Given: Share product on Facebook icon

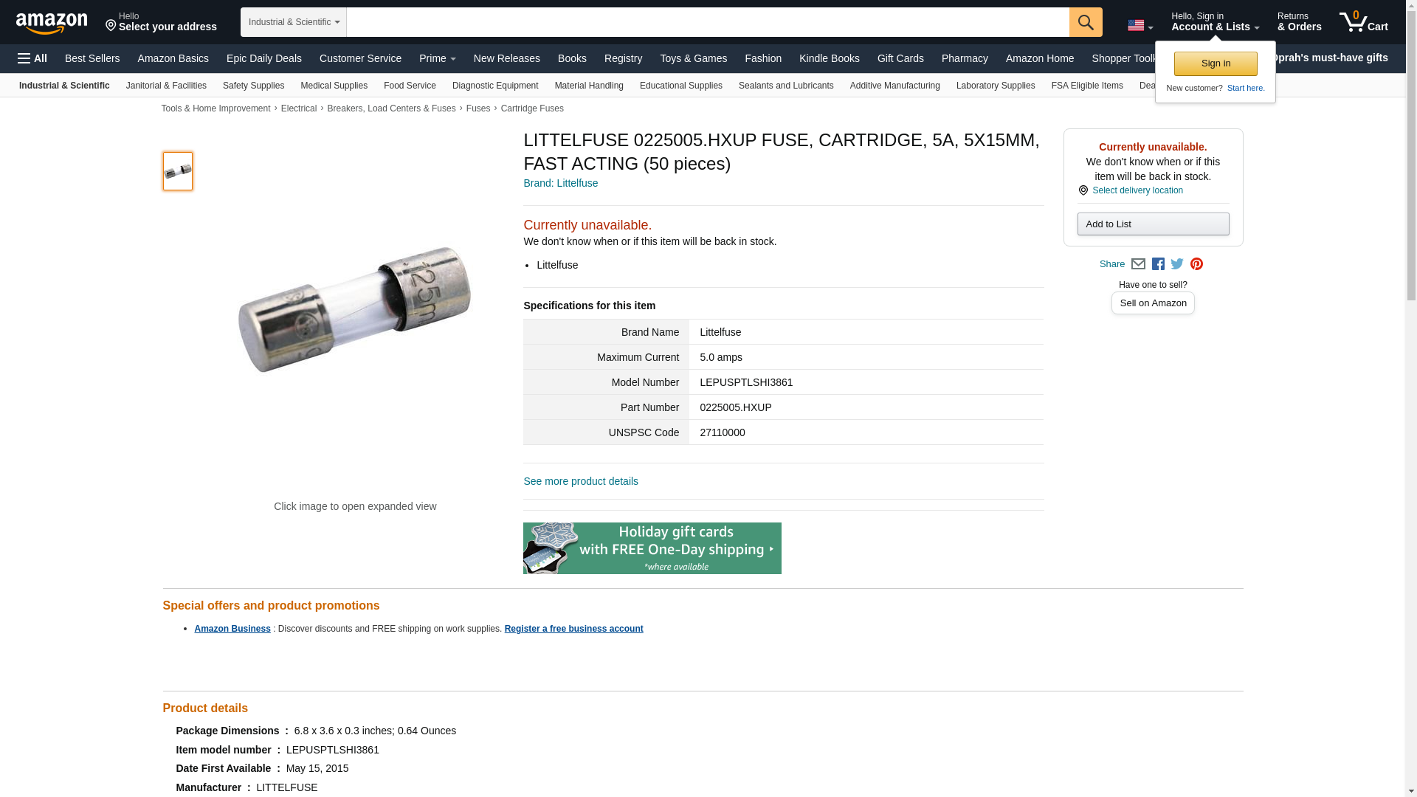Looking at the screenshot, I should click(1158, 264).
